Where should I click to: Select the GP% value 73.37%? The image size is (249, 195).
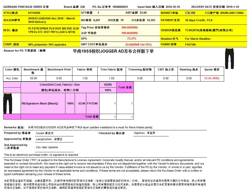pos(132,39)
